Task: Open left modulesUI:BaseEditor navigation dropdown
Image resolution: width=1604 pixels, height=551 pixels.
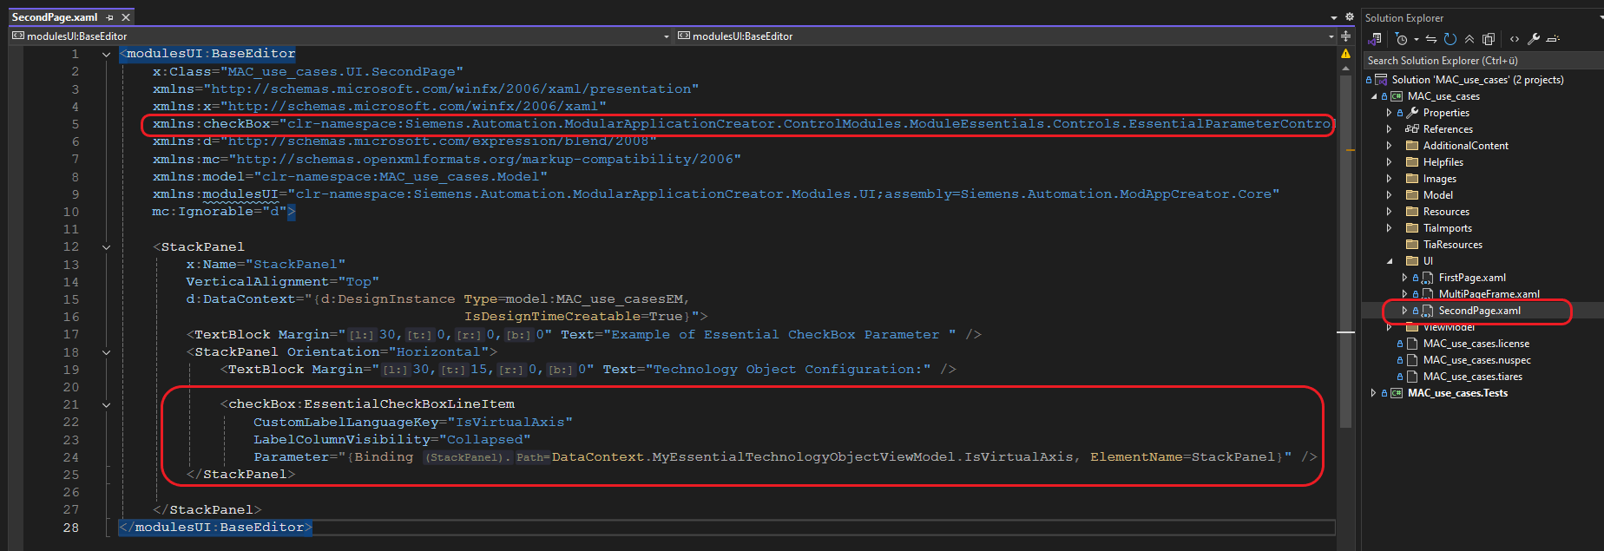Action: coord(667,36)
